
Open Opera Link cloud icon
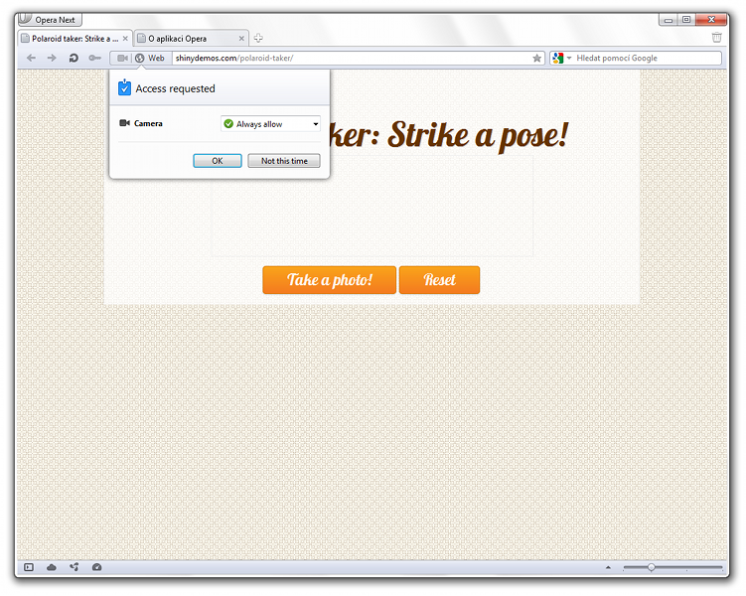[52, 567]
